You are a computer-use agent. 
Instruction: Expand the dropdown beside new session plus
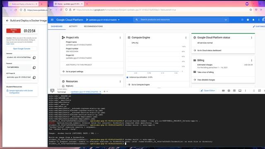(107, 91)
